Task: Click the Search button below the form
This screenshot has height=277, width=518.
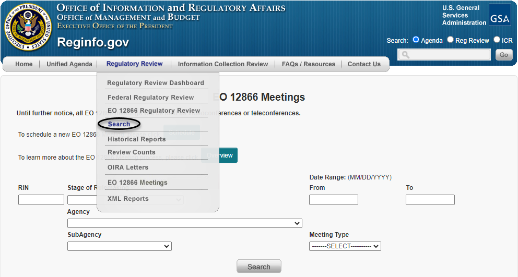Action: [x=258, y=267]
